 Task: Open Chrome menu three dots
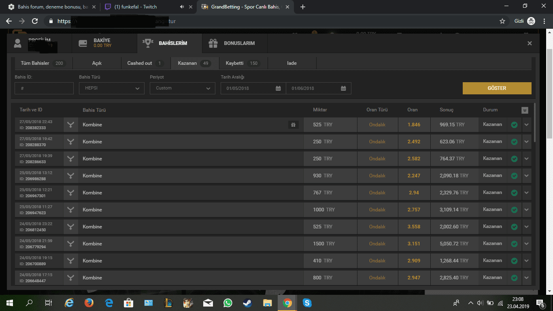[x=544, y=21]
